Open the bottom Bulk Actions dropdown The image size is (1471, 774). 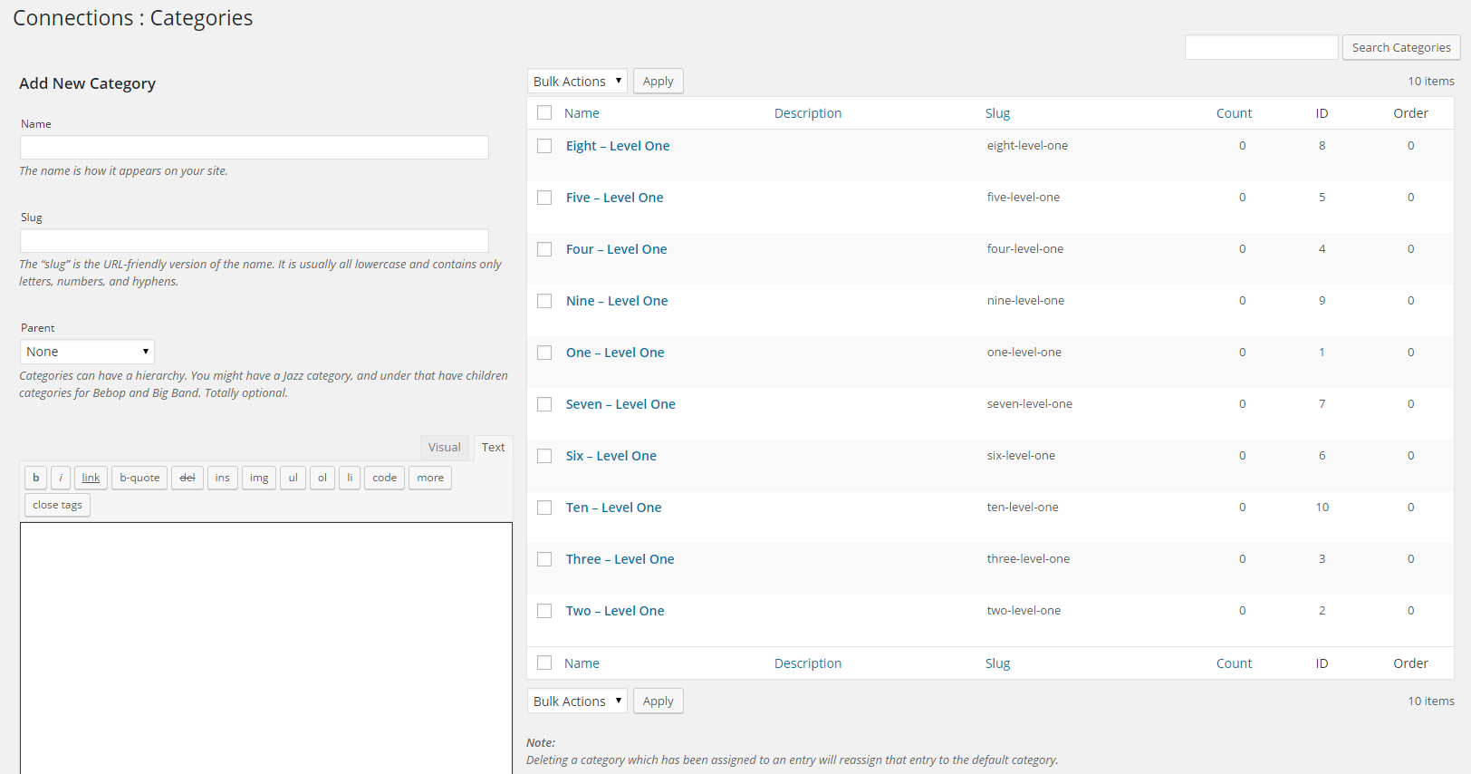point(577,701)
